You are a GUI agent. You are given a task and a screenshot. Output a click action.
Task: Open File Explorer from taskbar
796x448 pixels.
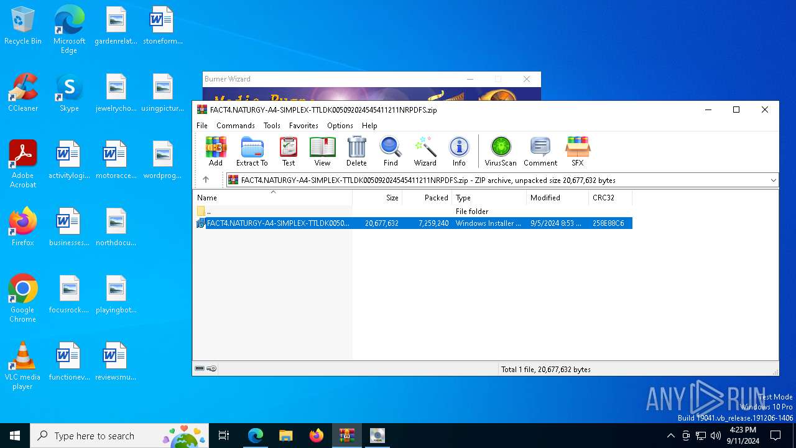point(286,436)
